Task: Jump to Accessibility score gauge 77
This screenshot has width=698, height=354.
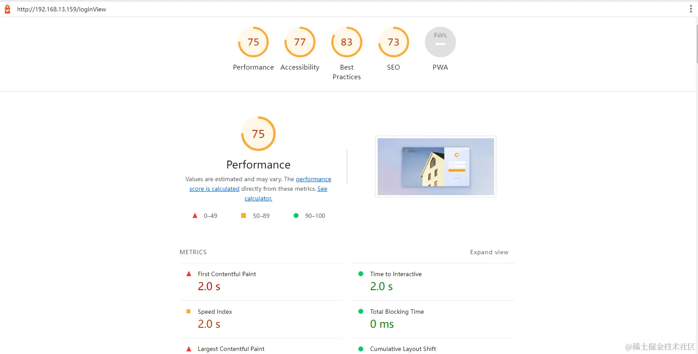Action: click(300, 42)
